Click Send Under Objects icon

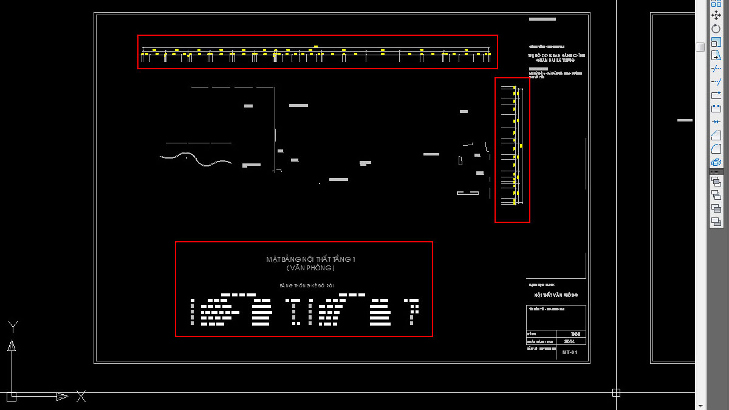pyautogui.click(x=716, y=222)
